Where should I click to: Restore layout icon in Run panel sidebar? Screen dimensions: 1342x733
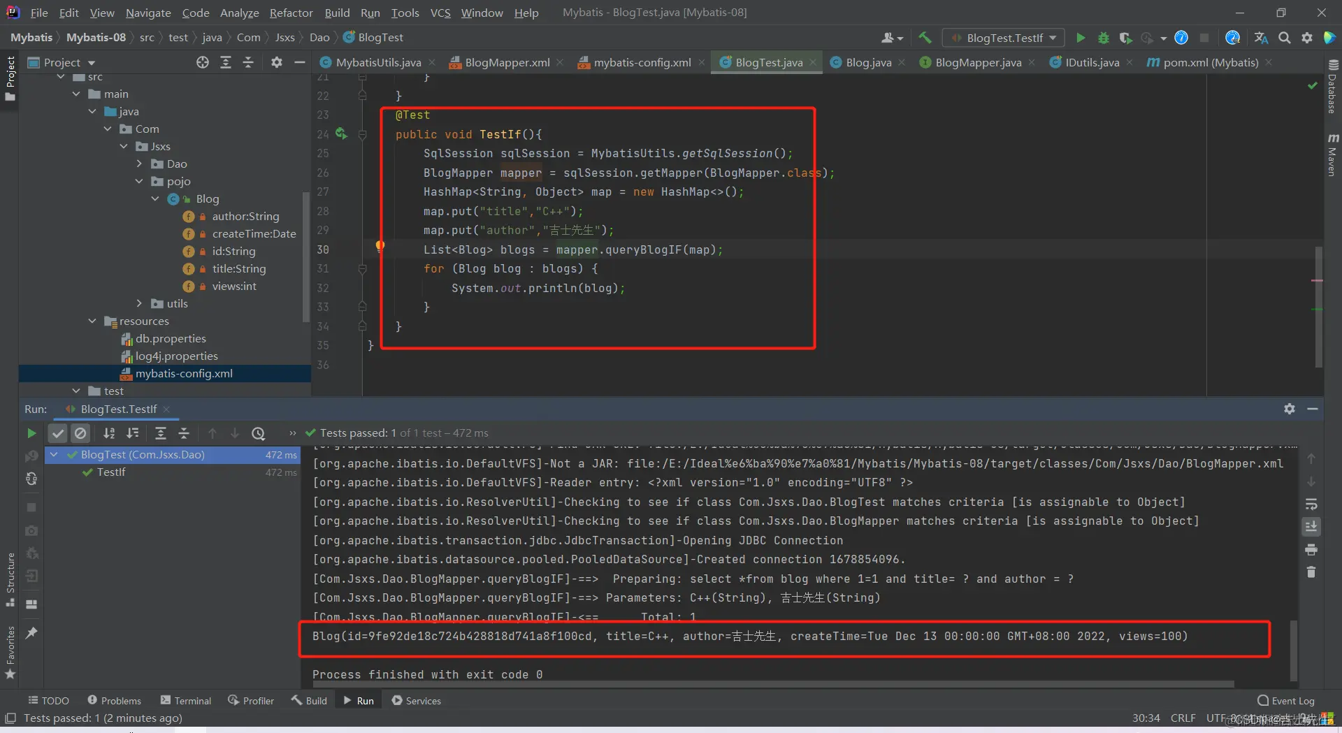(31, 604)
